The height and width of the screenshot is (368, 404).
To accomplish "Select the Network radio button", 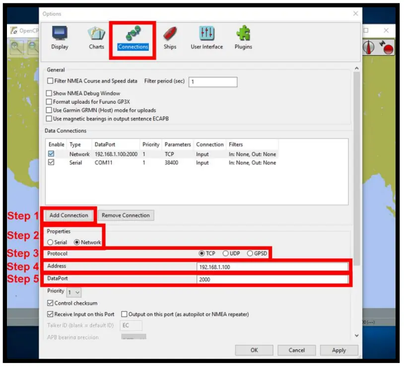I will click(x=77, y=242).
